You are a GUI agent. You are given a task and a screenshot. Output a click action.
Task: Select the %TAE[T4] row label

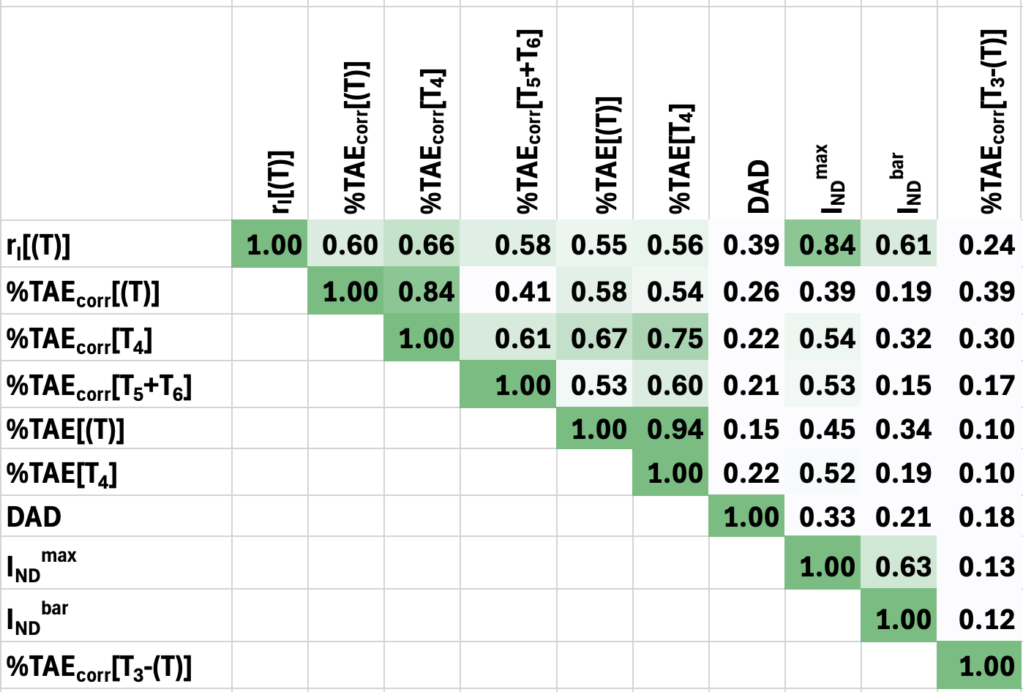point(62,473)
